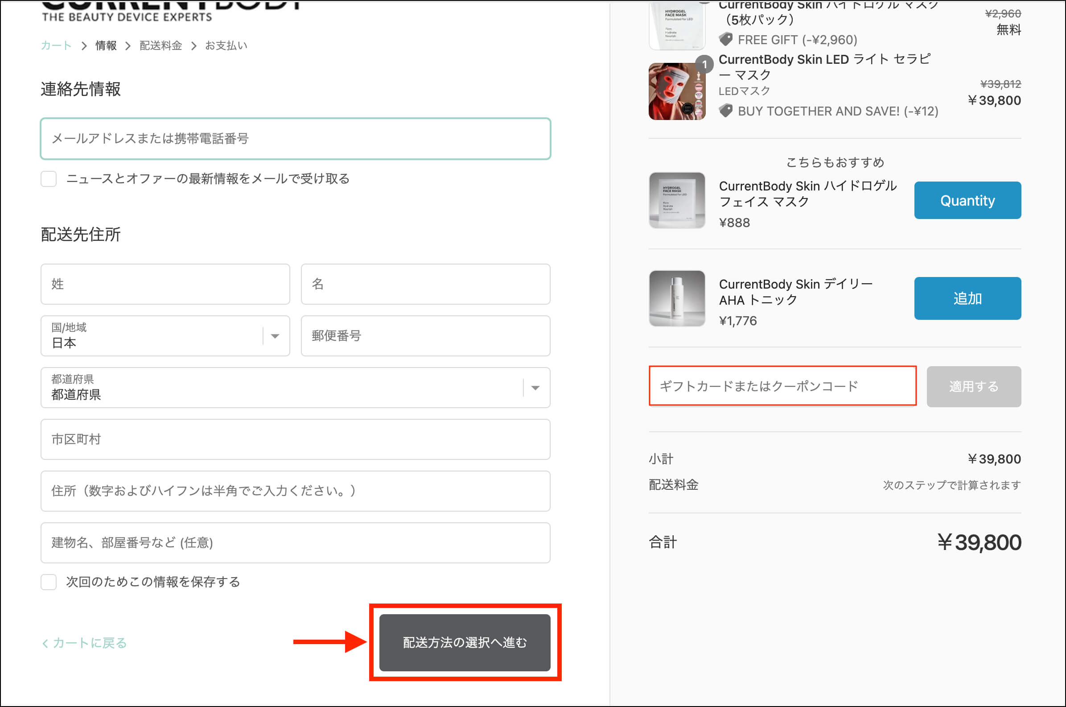Image resolution: width=1066 pixels, height=707 pixels.
Task: Focus the gift card or coupon code field
Action: 782,386
